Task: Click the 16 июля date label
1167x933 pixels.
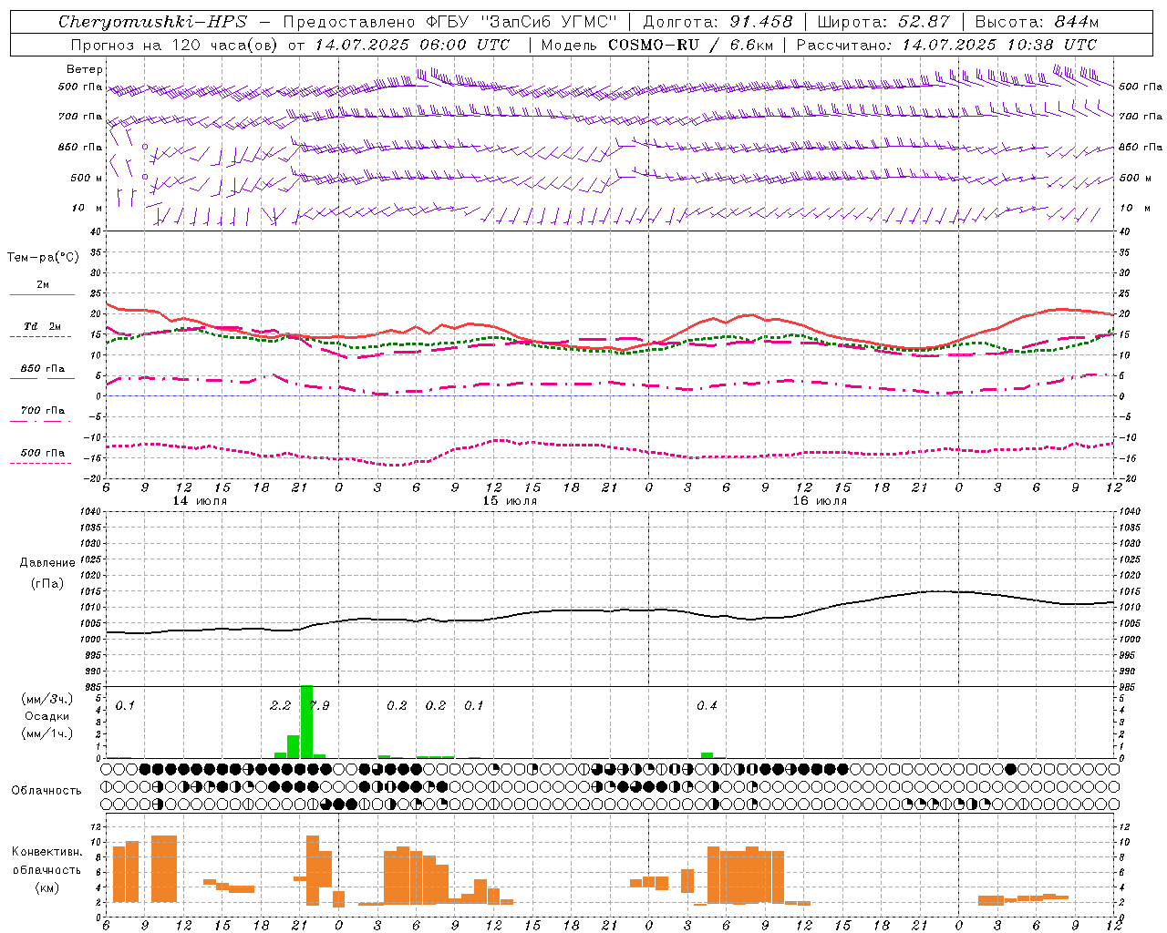Action: coord(820,501)
